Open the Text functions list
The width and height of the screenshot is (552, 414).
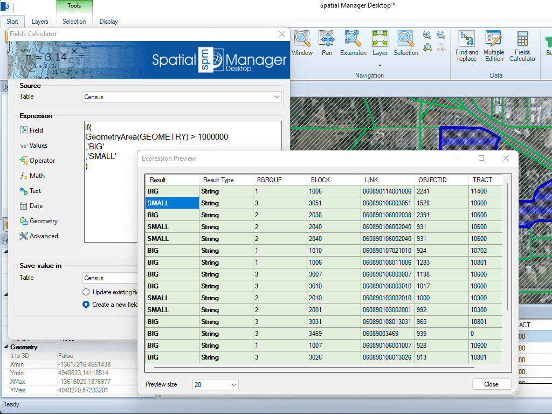click(31, 191)
